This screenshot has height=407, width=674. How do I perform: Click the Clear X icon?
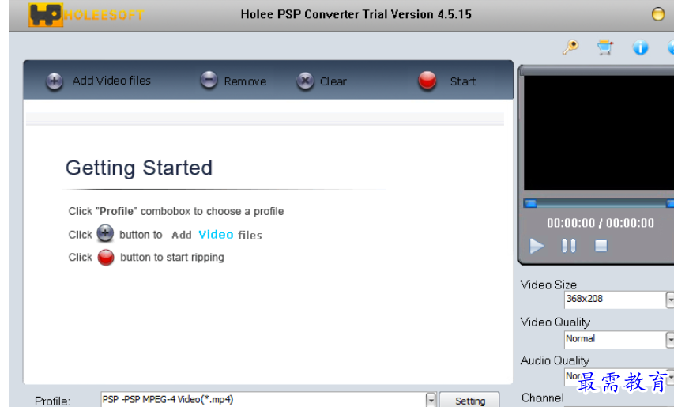click(x=305, y=81)
